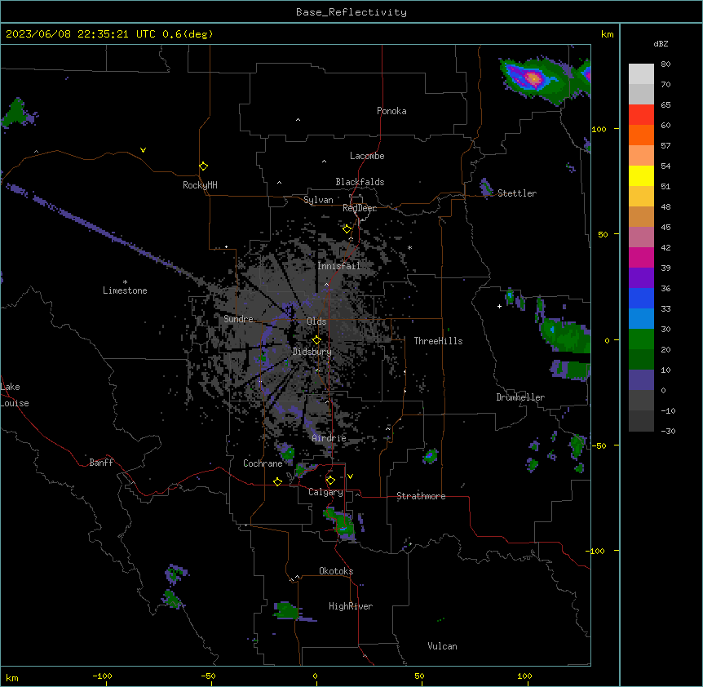Image resolution: width=703 pixels, height=687 pixels.
Task: Click the ThreeHills label
Action: (x=438, y=341)
